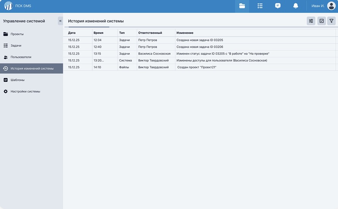Image resolution: width=338 pixels, height=209 pixels.
Task: Toggle the checkbox selection button in toolbar
Action: 321,21
